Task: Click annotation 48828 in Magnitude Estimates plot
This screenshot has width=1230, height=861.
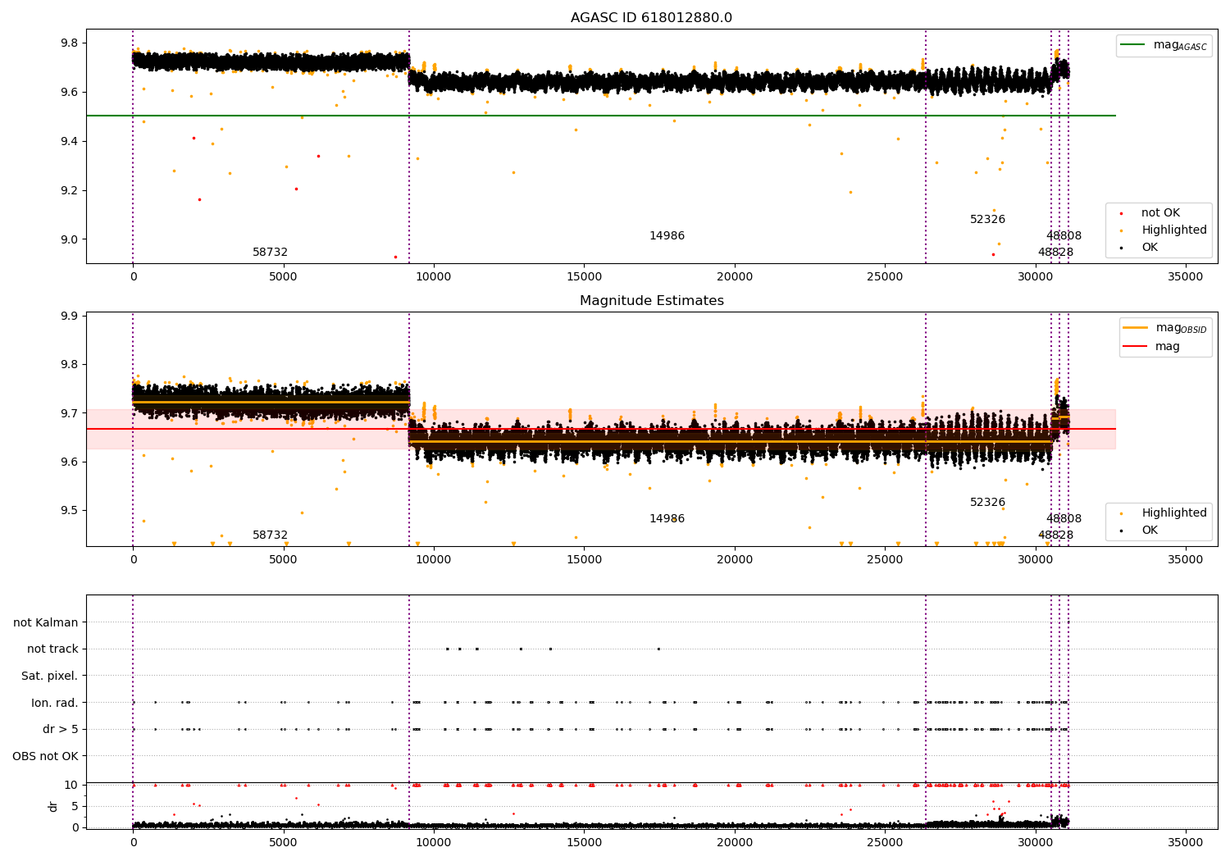Action: (1055, 535)
